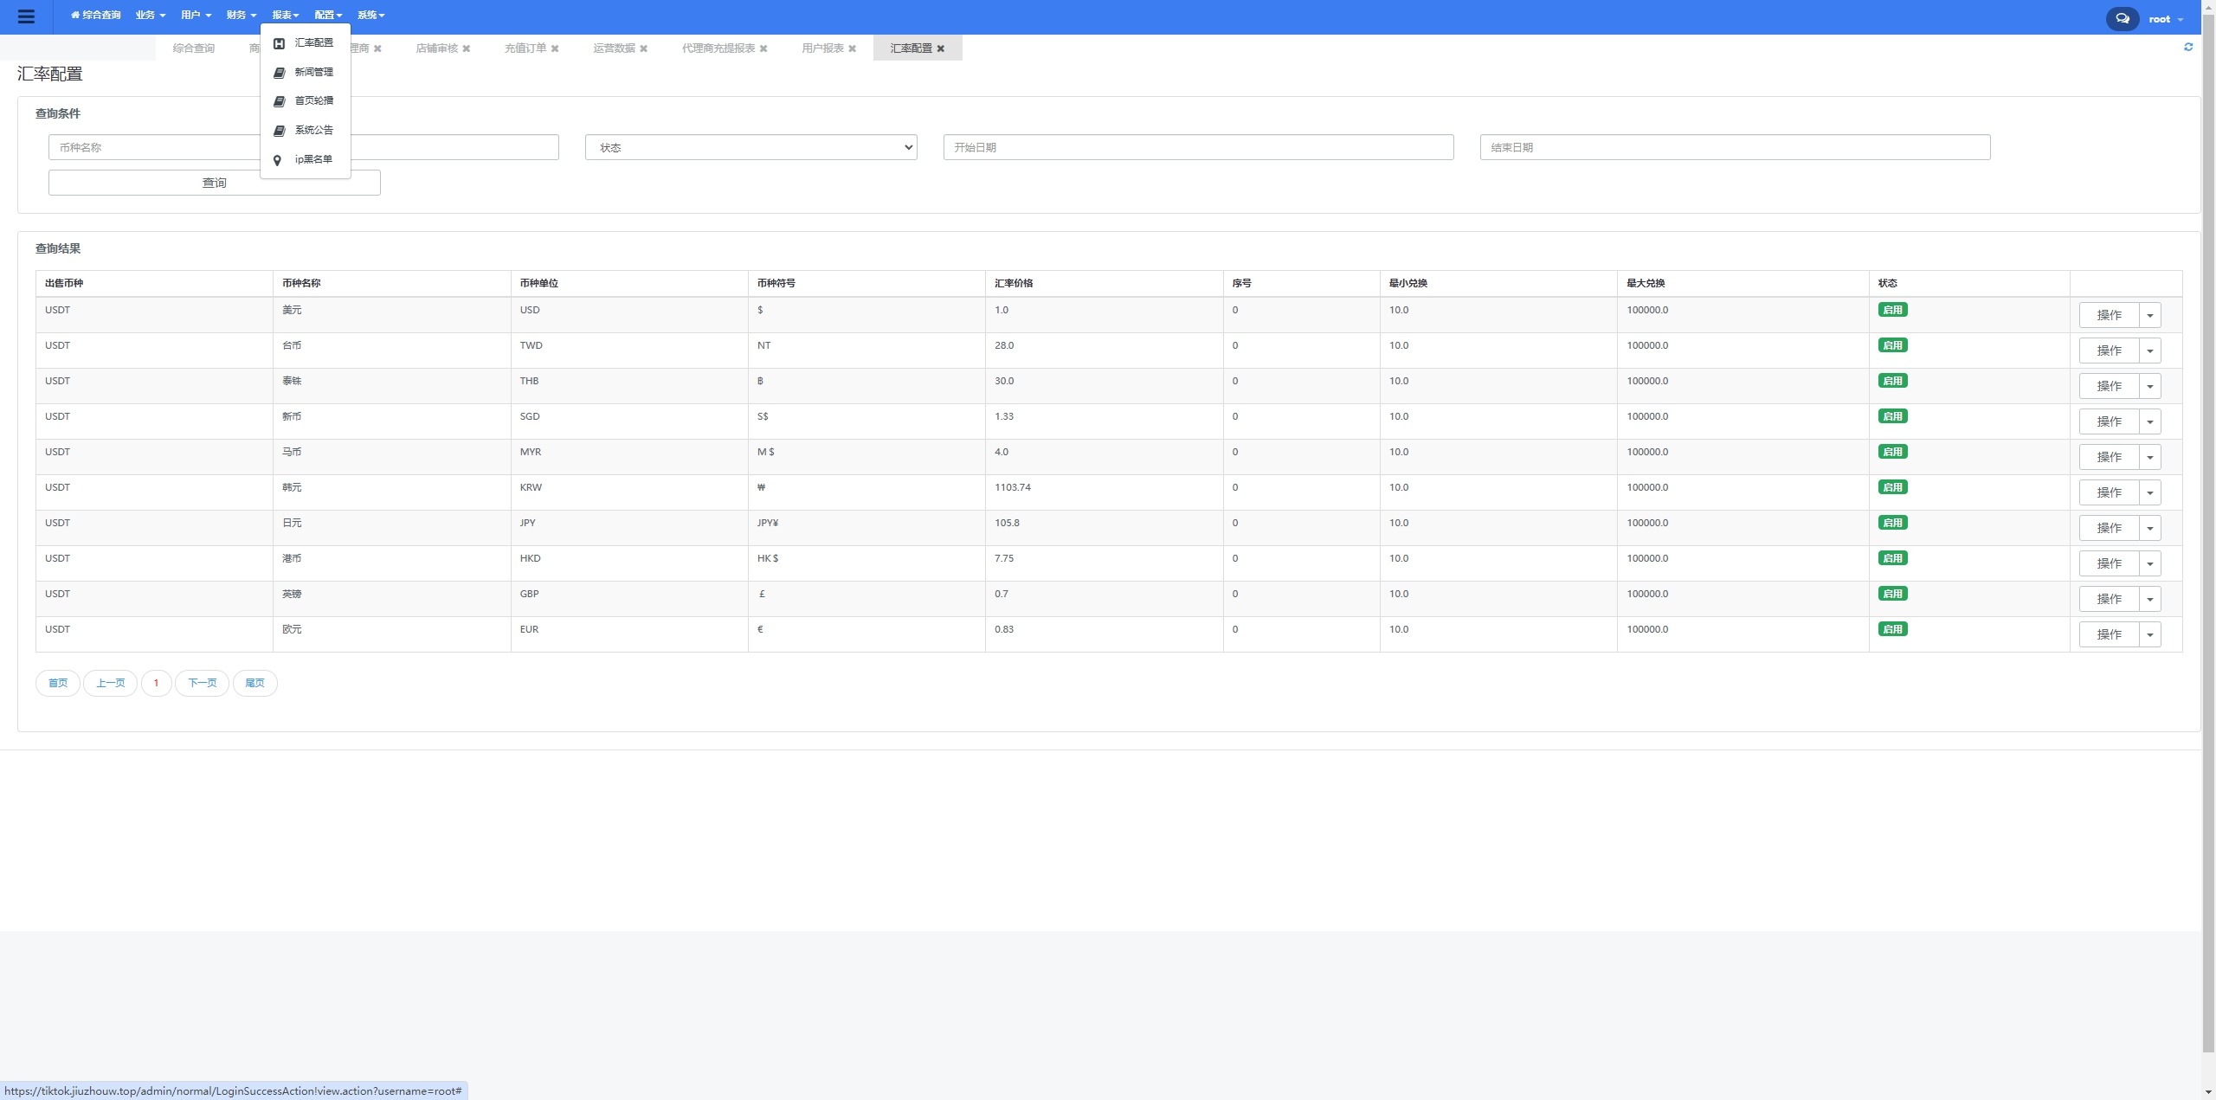Screen dimensions: 2216x1100
Task: Close the 汇率配置 tab via its x
Action: [941, 48]
